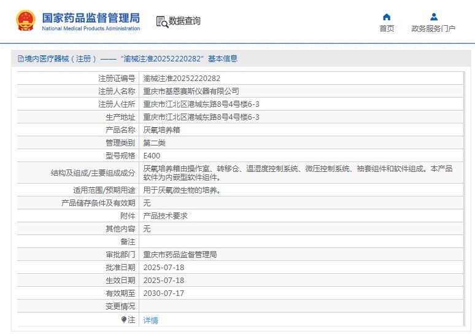
Task: Select registrant name 重庆市基恩赛斯仪器有限公司
Action: tap(191, 91)
